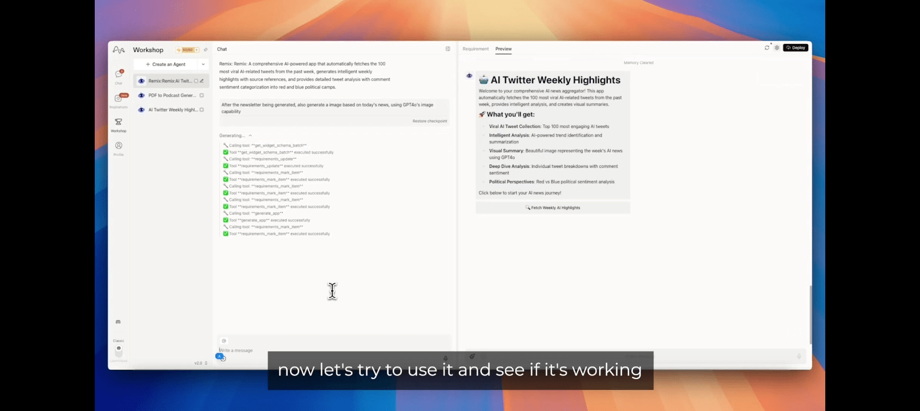Refresh the preview with the reload icon
This screenshot has height=411, width=920.
767,48
